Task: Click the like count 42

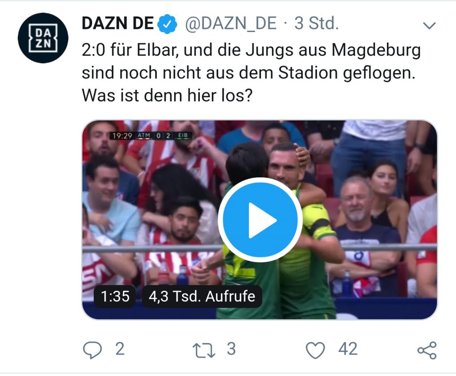Action: 348,349
